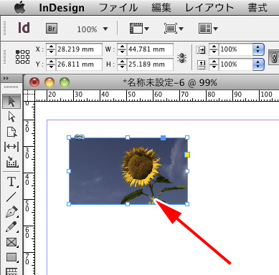Open the レイアウト menu

click(x=209, y=8)
